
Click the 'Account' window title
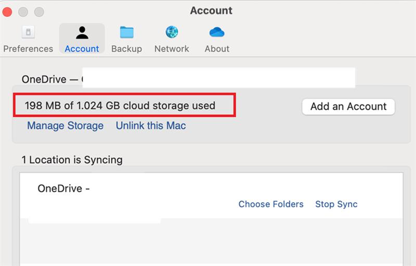click(211, 10)
